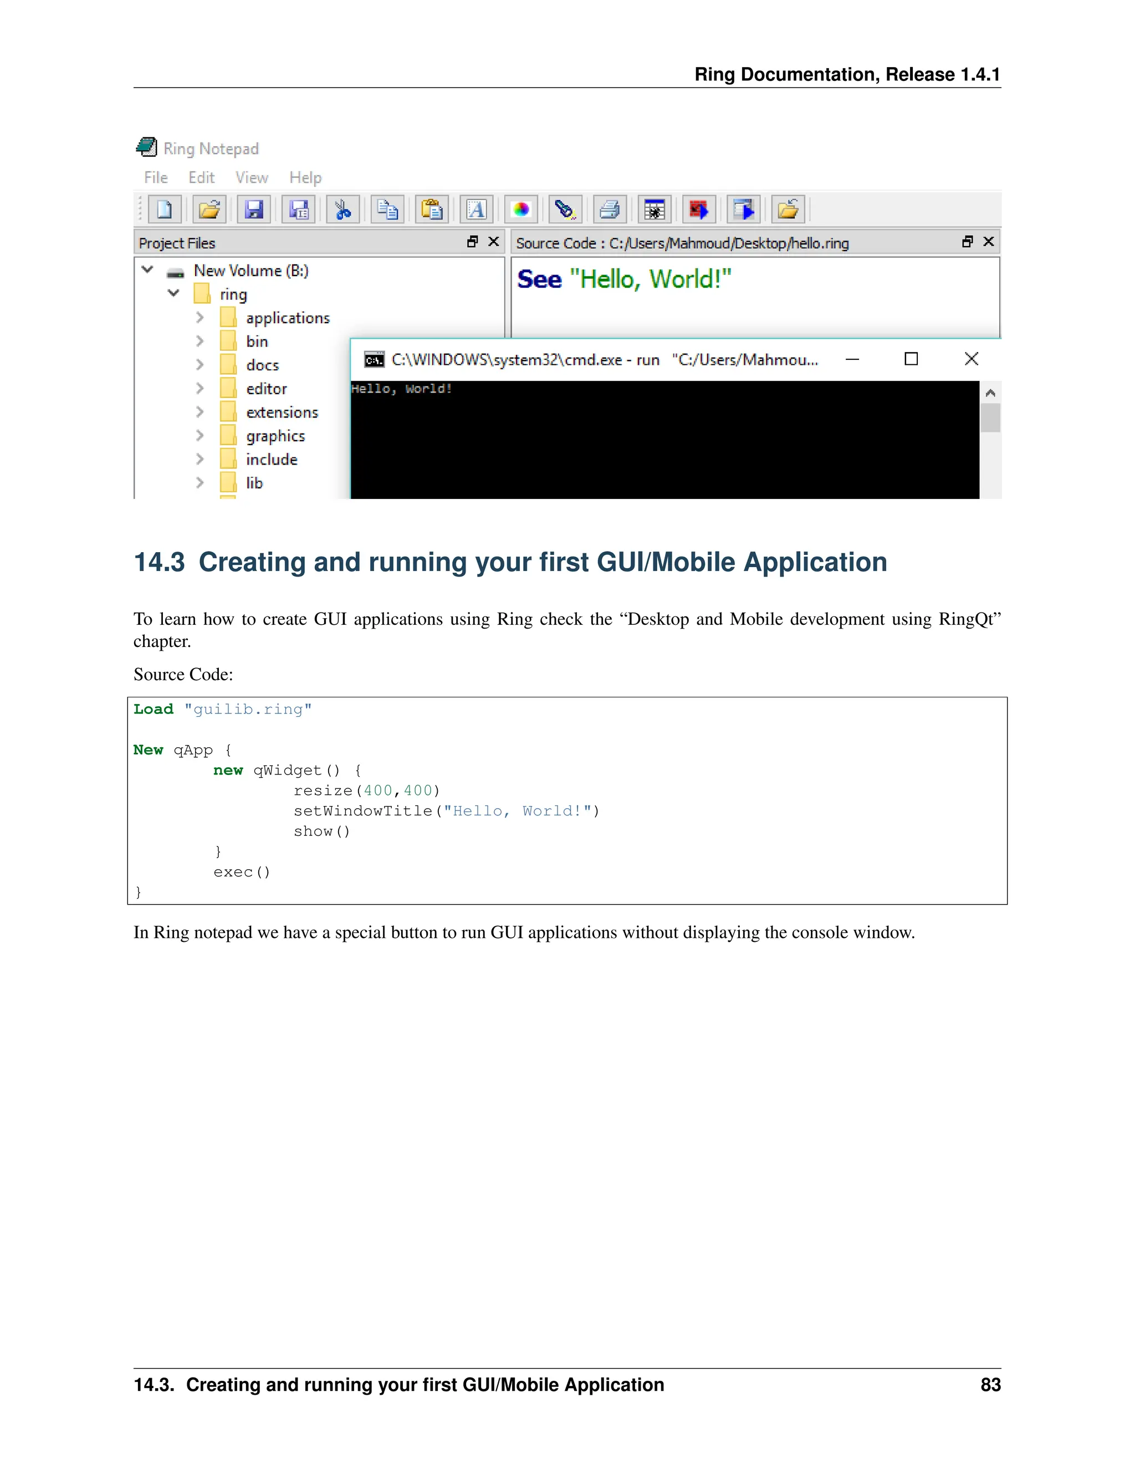Click the Debug run icon

655,210
